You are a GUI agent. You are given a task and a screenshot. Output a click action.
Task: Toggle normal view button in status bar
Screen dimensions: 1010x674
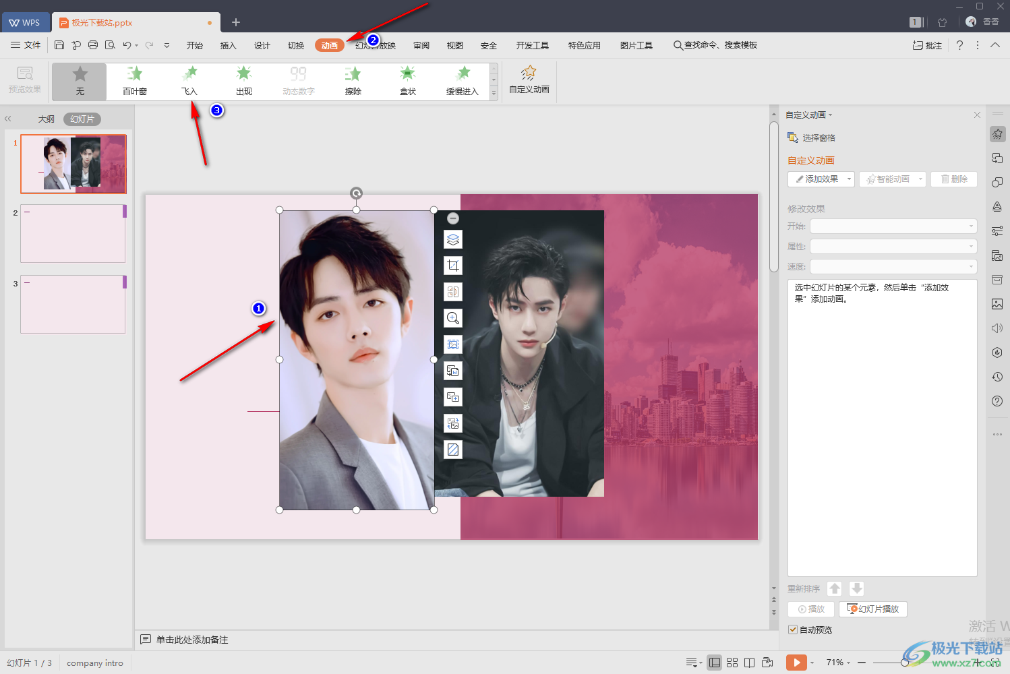click(715, 663)
